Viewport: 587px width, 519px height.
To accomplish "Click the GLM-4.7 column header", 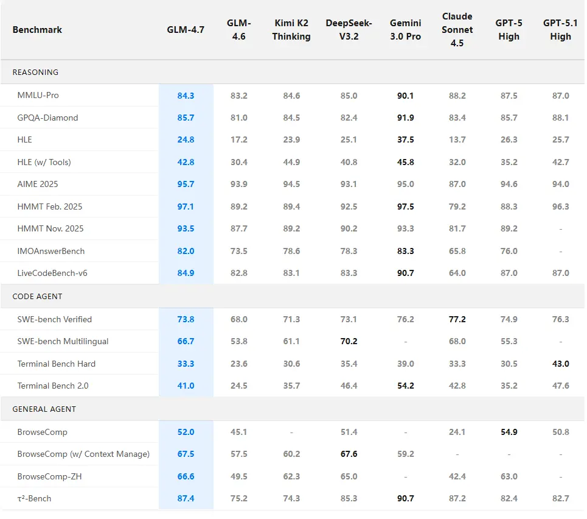I will pos(186,29).
